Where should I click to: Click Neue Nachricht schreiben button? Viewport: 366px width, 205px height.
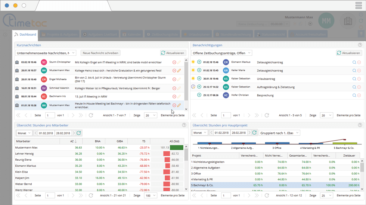point(100,53)
